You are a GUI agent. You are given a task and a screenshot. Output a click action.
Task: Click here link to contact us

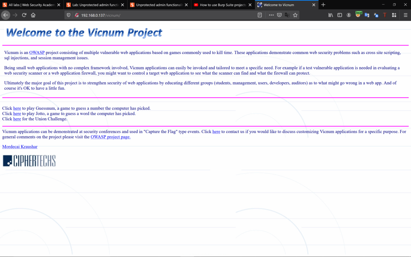pyautogui.click(x=216, y=132)
